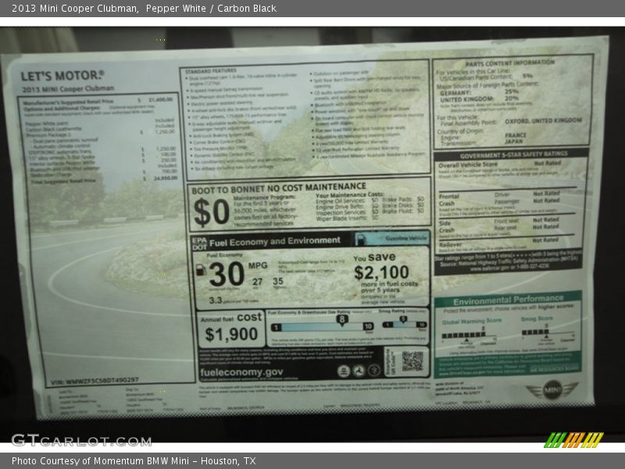This screenshot has height=469, width=625.
Task: Click the Photo Courtesy of Momentum BMW Mini caption
Action: [x=134, y=461]
